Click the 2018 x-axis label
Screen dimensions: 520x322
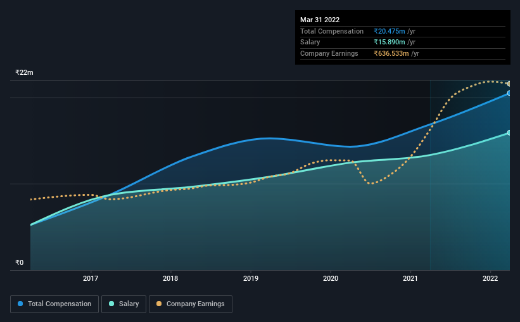point(170,278)
